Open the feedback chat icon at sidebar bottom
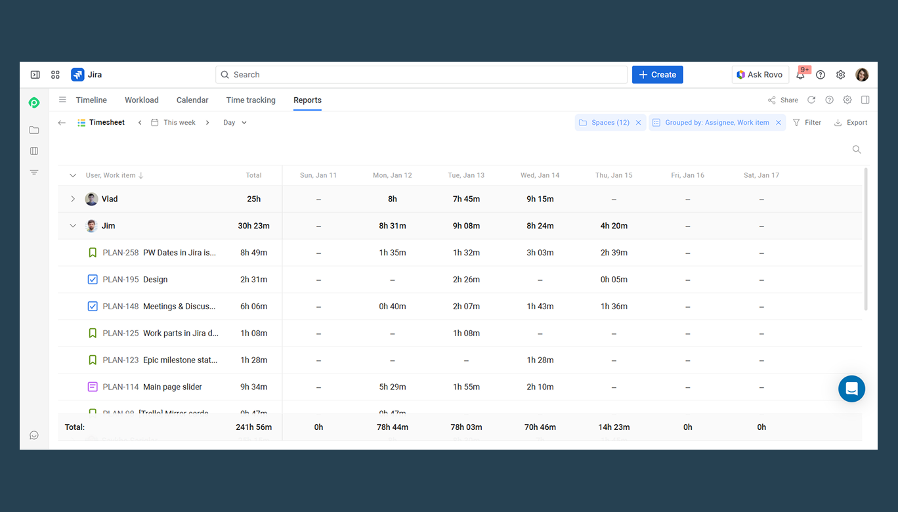The image size is (898, 512). tap(34, 435)
